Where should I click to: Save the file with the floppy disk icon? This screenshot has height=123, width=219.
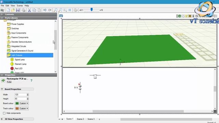click(18, 10)
